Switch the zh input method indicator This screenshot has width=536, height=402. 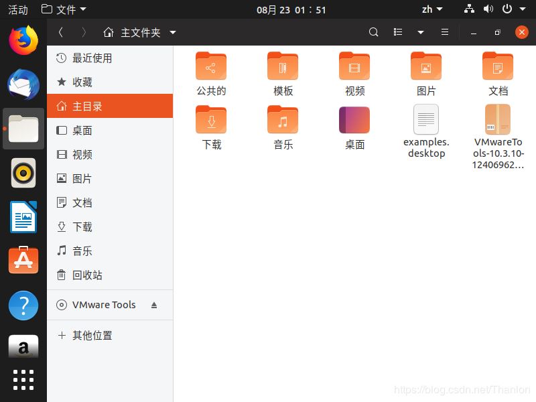click(x=431, y=9)
